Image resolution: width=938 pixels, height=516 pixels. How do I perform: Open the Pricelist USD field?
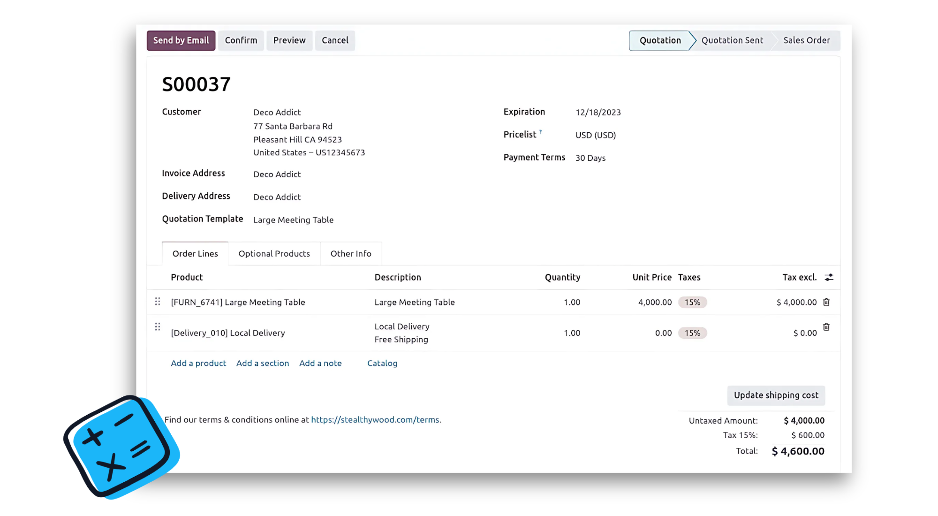[x=596, y=135]
